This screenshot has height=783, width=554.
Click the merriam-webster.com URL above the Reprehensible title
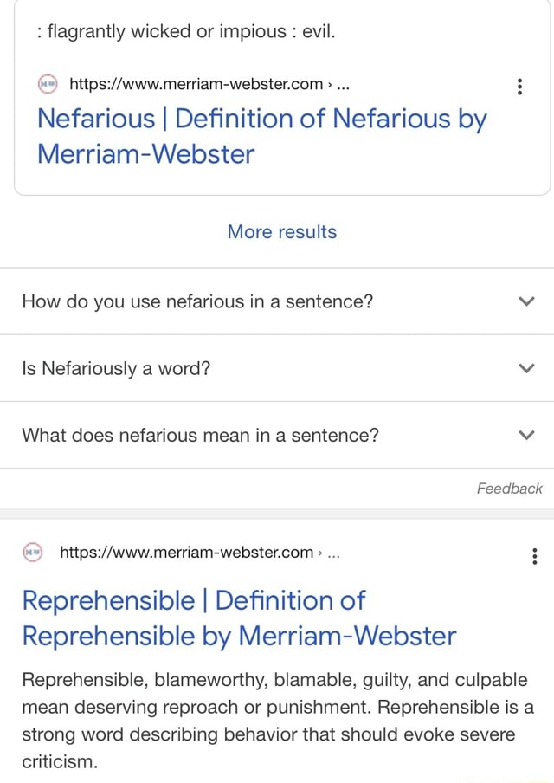[x=186, y=552]
